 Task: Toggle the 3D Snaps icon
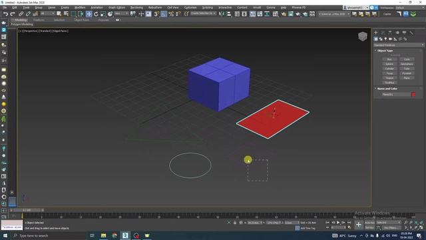click(156, 14)
